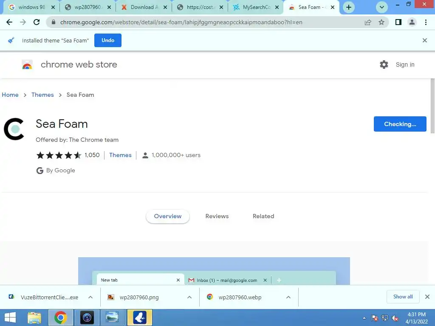The width and height of the screenshot is (435, 326).
Task: Click the muted volume tray icon
Action: click(x=395, y=318)
